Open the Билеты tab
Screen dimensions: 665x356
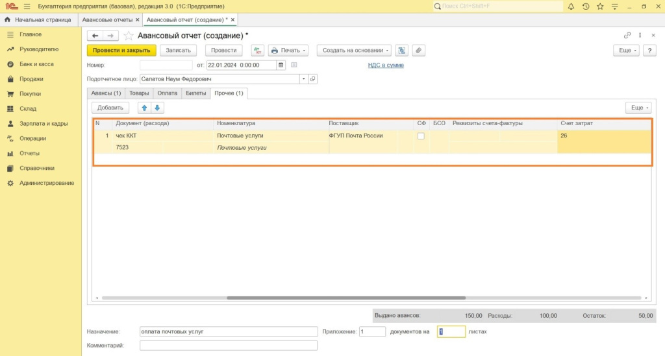[195, 93]
